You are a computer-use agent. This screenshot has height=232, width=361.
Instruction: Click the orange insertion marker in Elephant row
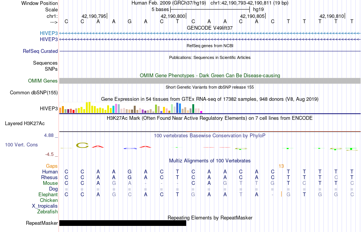[x=281, y=194]
